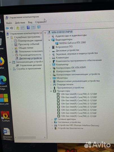The width and height of the screenshot is (114, 152).
Task: Select Диспетчер устройств in the left tree
Action: [x=30, y=58]
